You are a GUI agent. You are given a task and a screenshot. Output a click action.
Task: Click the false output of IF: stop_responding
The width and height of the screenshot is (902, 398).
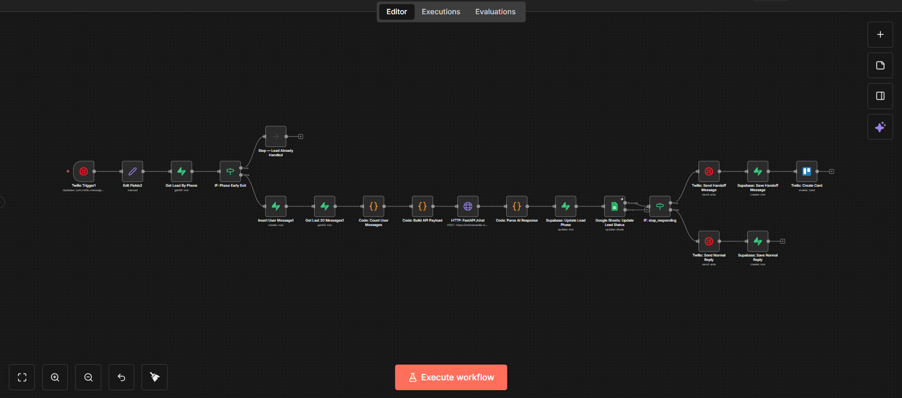pyautogui.click(x=670, y=210)
